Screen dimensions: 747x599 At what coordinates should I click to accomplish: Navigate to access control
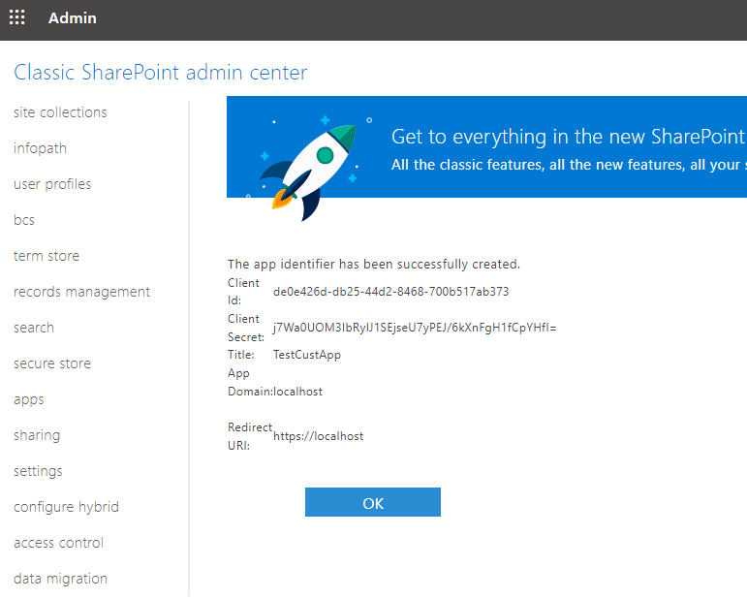pos(58,543)
